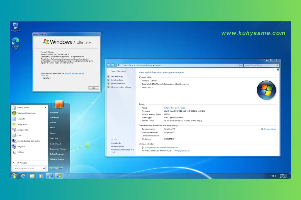Screen dimensions: 301x200
Task: Open the Shut down options arrow
Action: pos(61,168)
